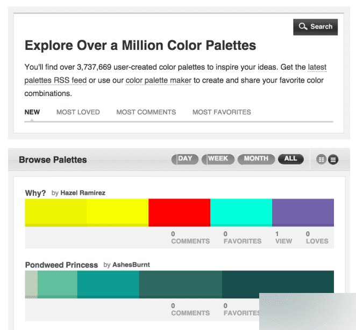356x330 pixels.
Task: Follow the color palette maker link
Action: pyautogui.click(x=160, y=80)
